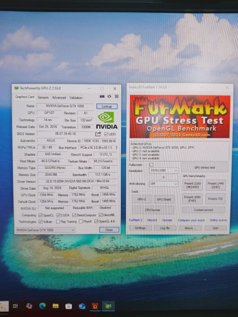Viewport: 238px width, 317px height.
Task: Switch to the Sensors tab
Action: click(43, 97)
